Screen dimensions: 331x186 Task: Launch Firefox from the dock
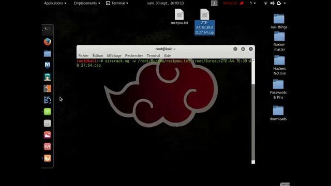(x=47, y=42)
